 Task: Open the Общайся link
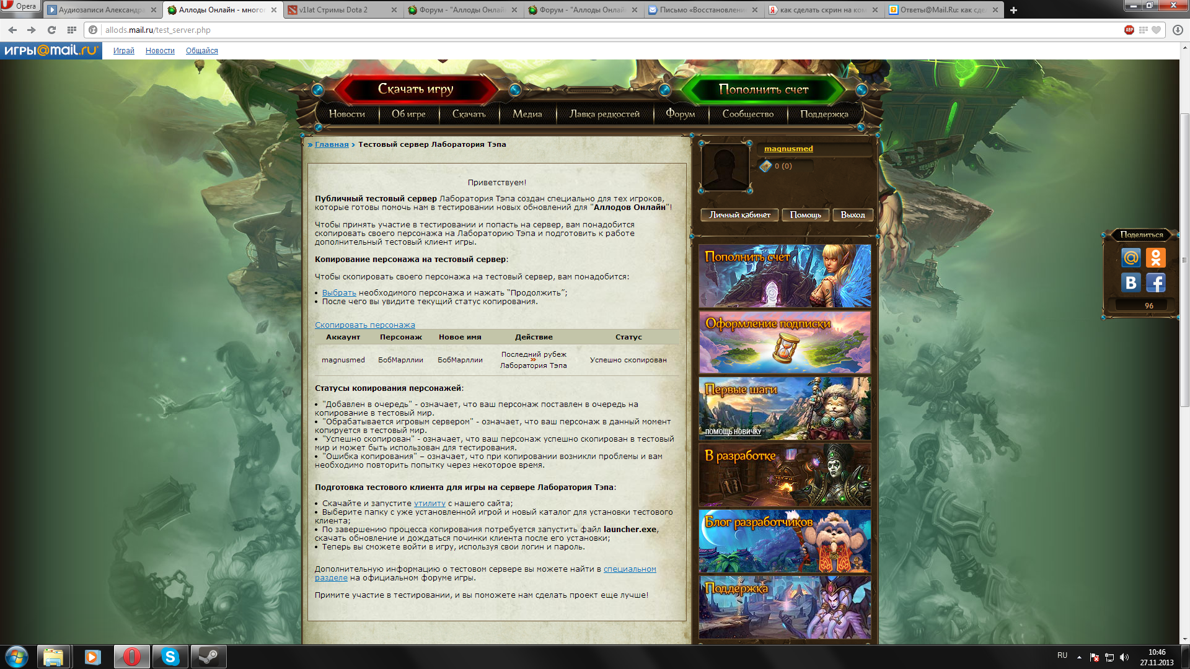coord(201,51)
